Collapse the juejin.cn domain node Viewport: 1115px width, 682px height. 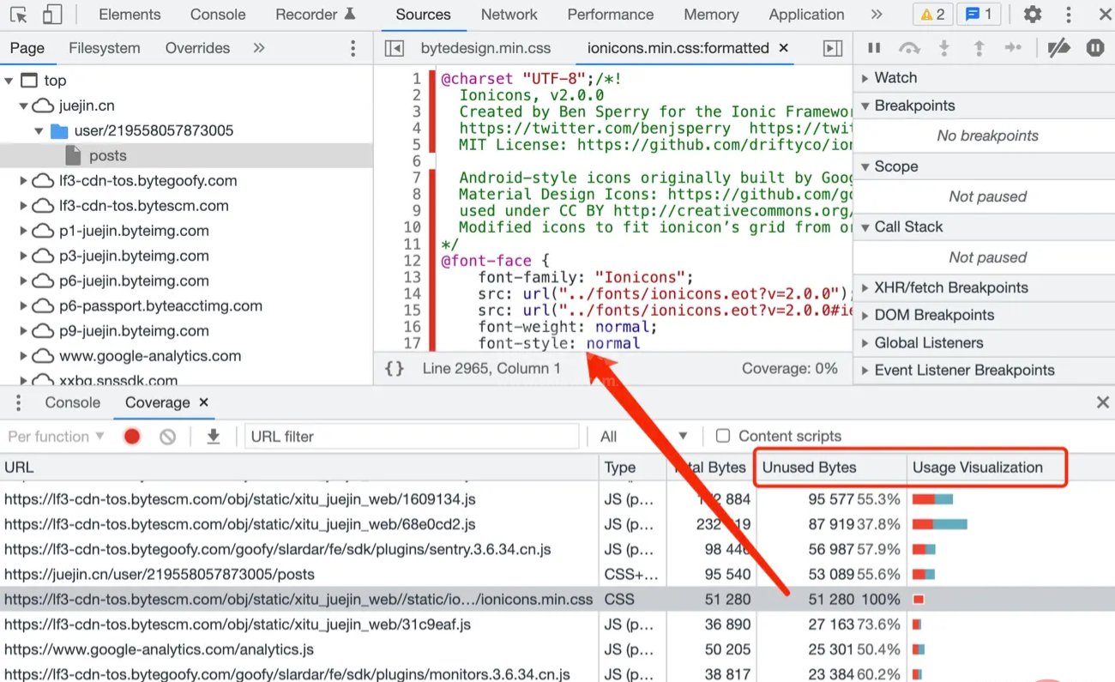pos(23,106)
